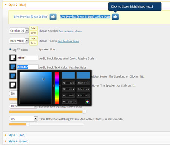Expand the Style 4 (Green) section
This screenshot has height=145, width=170.
coord(19,141)
